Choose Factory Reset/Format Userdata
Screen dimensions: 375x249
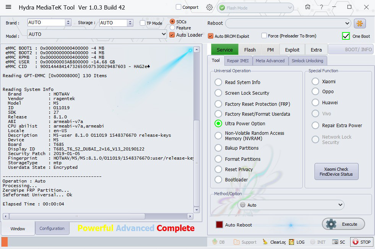click(x=218, y=114)
